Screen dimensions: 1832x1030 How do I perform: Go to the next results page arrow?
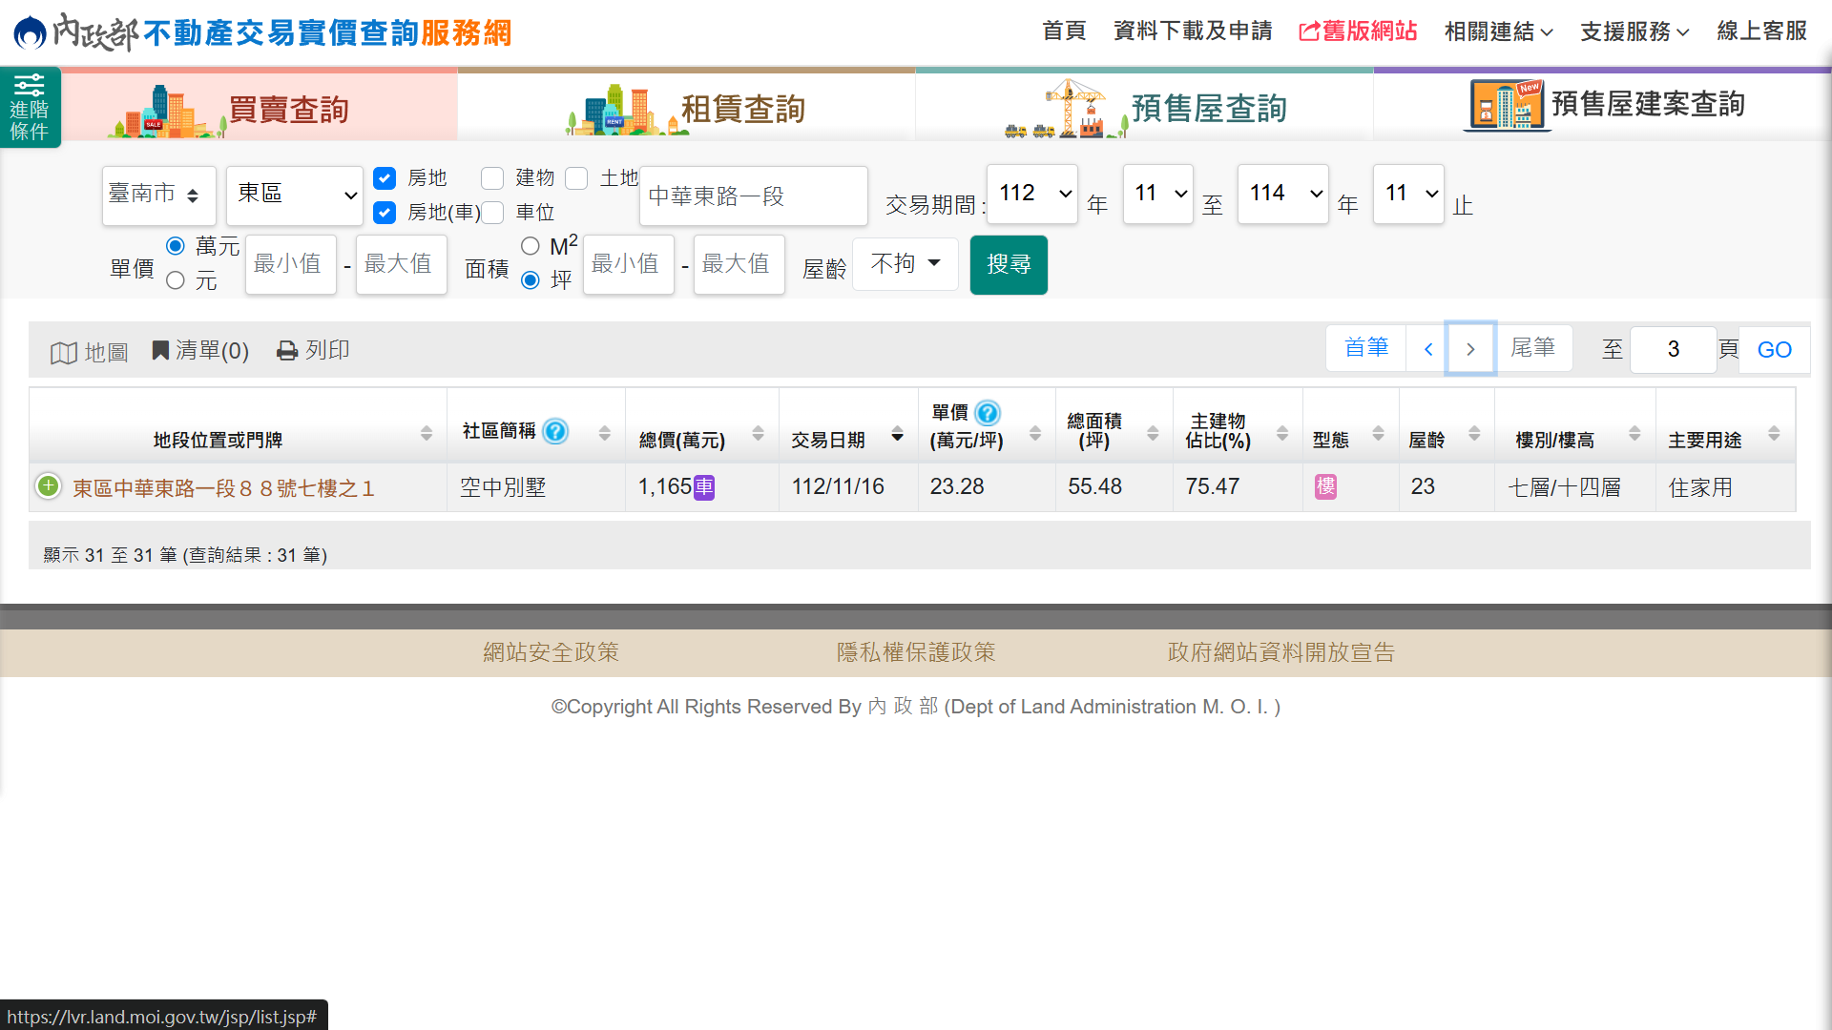click(1470, 349)
